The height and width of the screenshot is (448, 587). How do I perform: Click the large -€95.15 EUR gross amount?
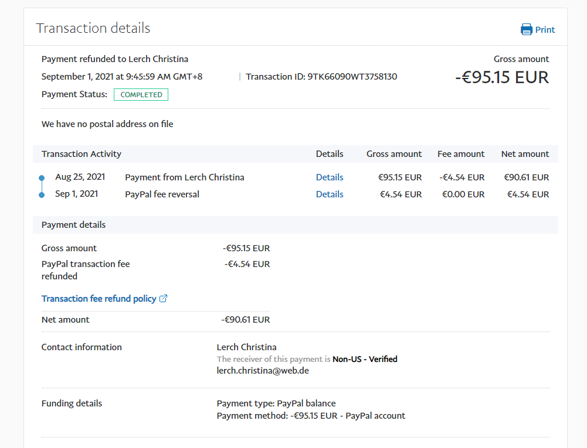coord(502,77)
